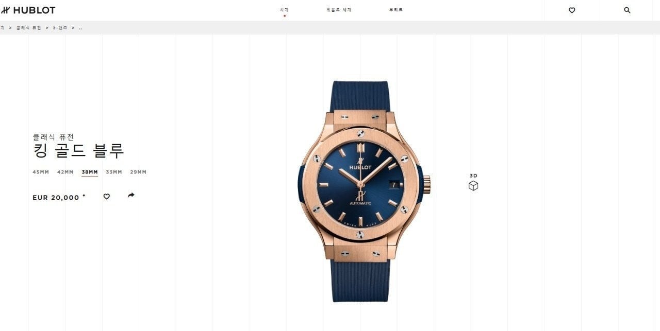
Task: Share this watch using the arrow icon
Action: pos(131,195)
